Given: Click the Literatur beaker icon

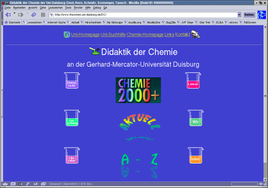Looking at the screenshot, I should (x=72, y=156).
